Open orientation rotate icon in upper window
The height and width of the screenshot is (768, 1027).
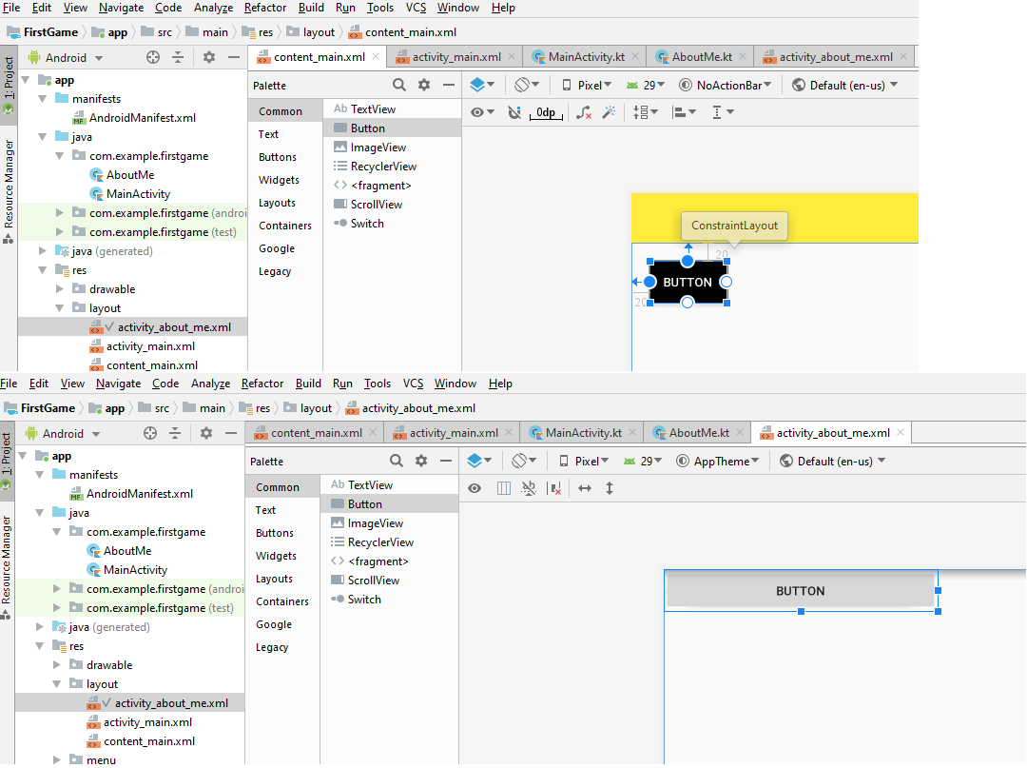pyautogui.click(x=526, y=86)
